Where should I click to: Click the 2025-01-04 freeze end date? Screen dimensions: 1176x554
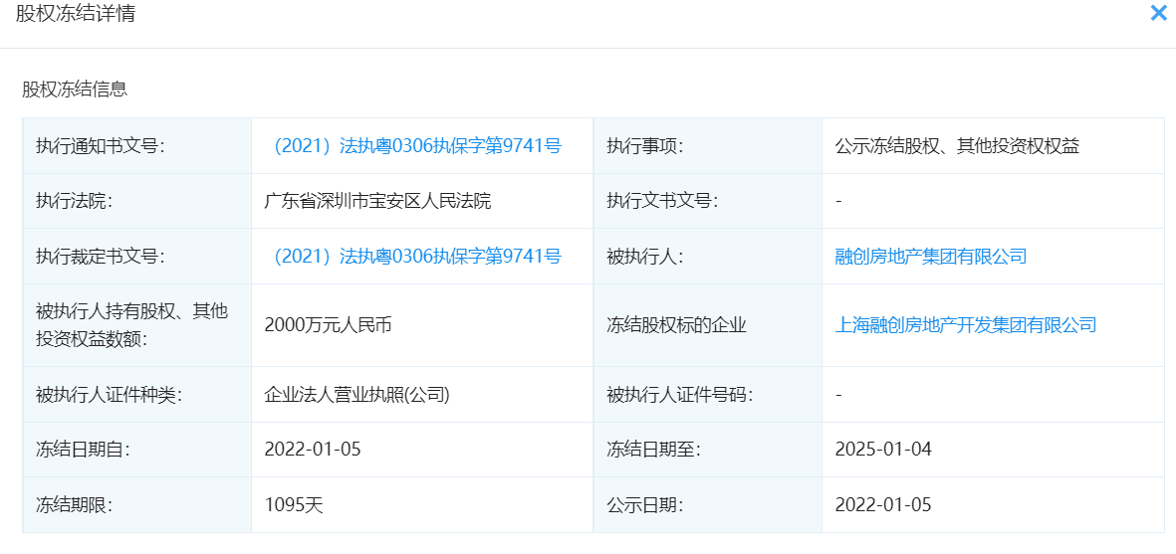(883, 450)
